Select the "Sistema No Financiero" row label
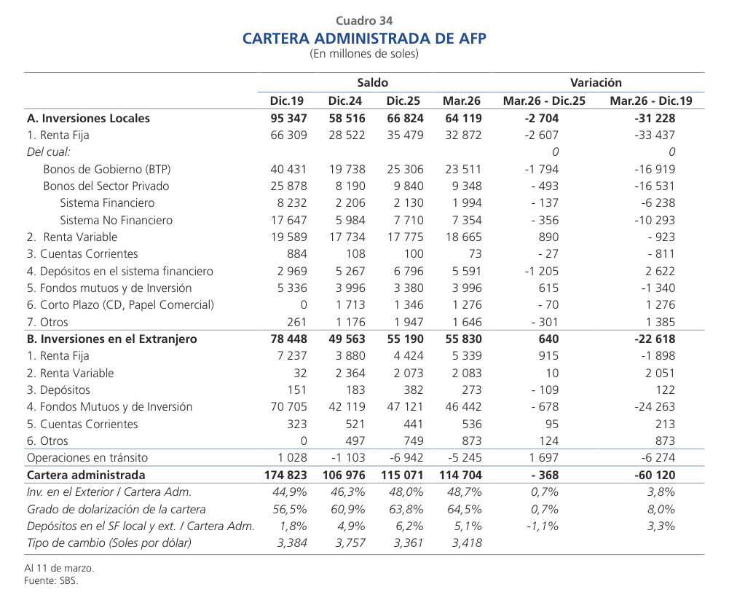This screenshot has height=616, width=729. (116, 220)
